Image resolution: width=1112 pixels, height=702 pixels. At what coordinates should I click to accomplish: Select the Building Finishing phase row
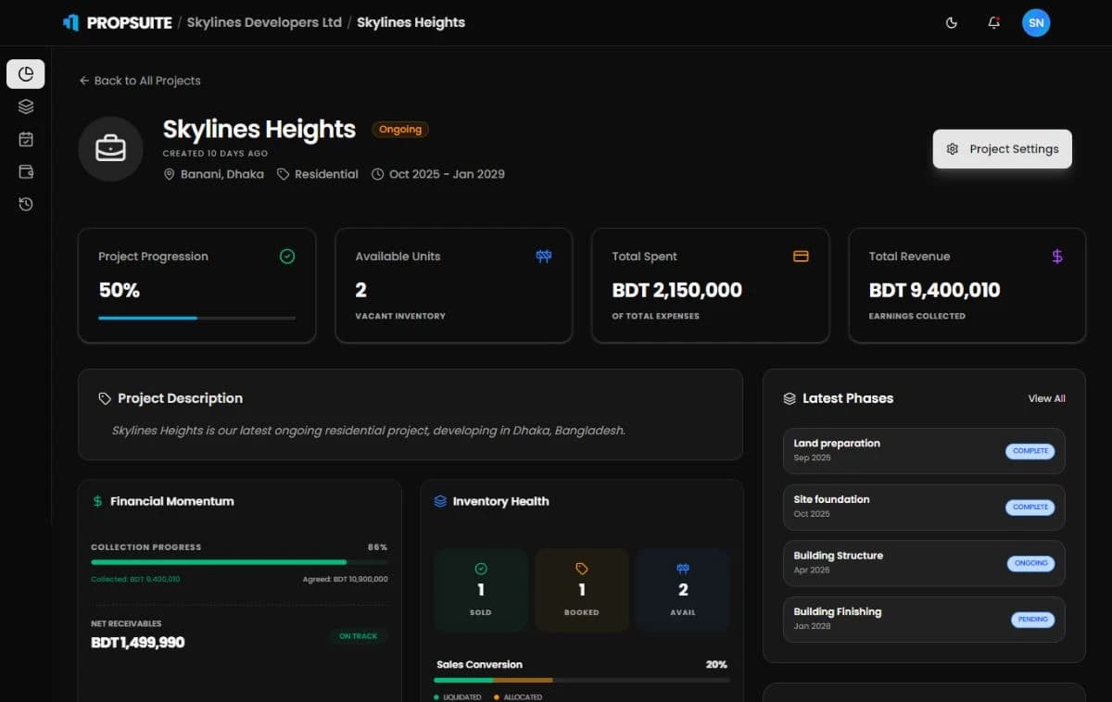pyautogui.click(x=924, y=620)
